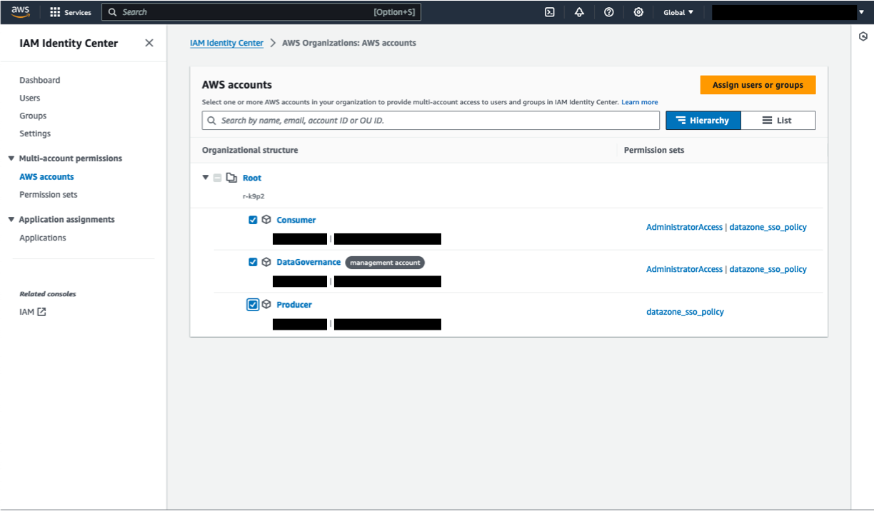
Task: Collapse Multi-account permissions section
Action: point(11,158)
